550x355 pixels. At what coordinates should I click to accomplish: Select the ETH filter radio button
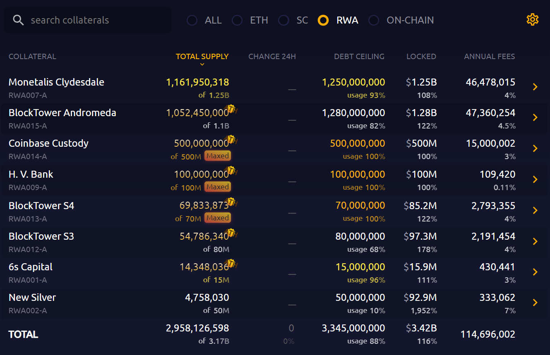tap(237, 20)
